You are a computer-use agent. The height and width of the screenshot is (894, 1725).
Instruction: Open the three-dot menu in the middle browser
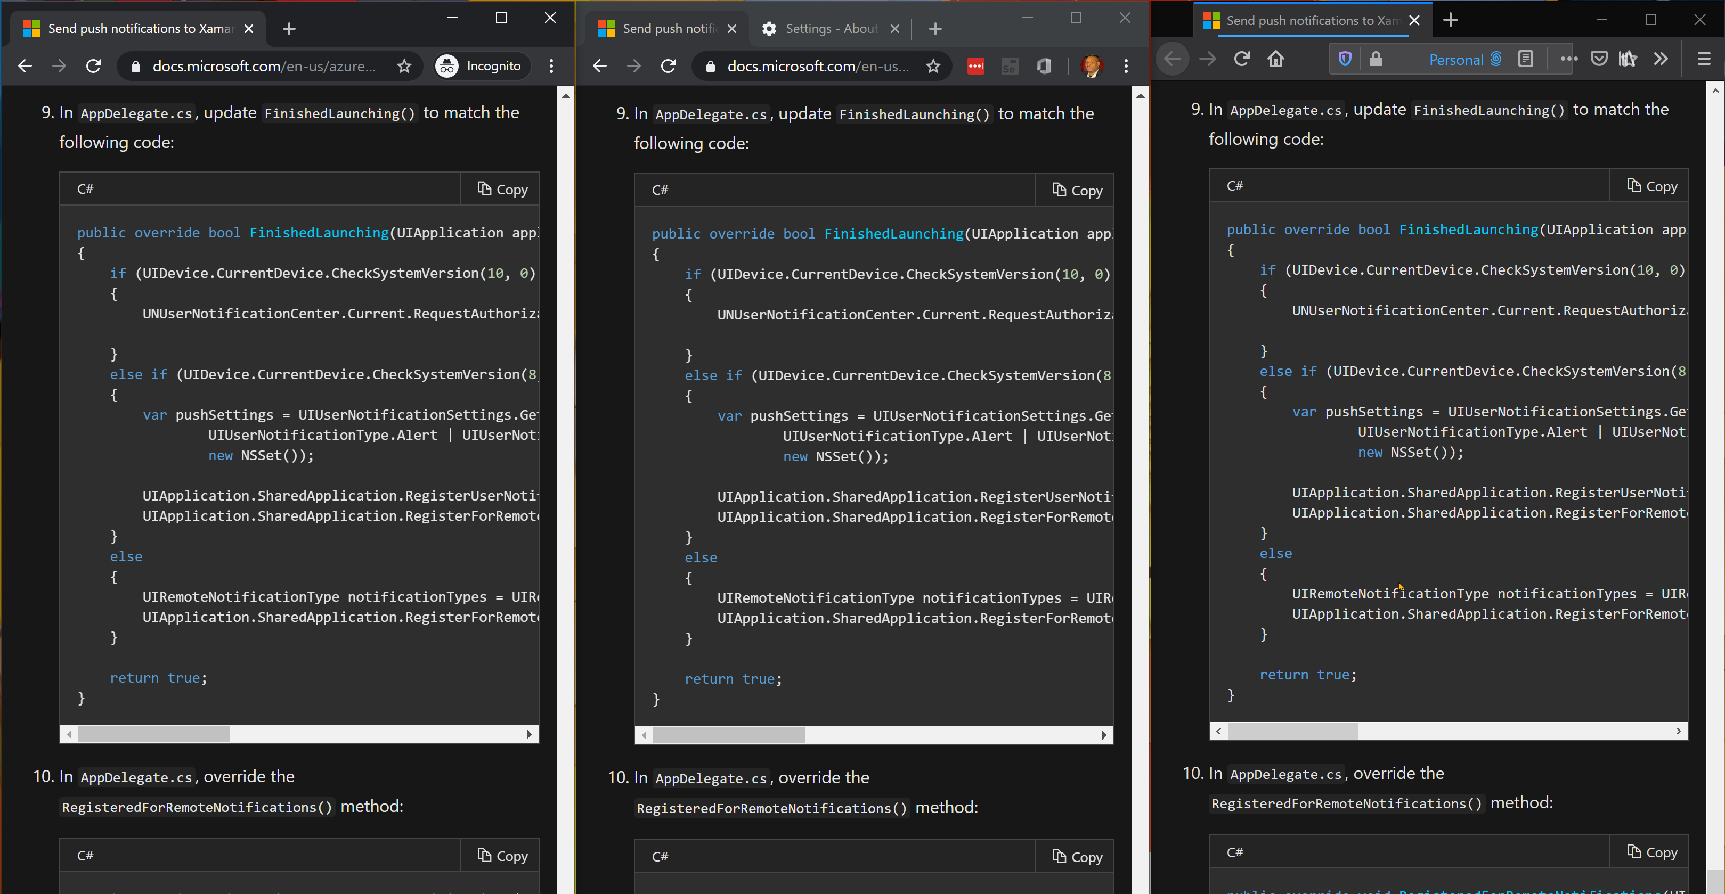[x=1126, y=65]
